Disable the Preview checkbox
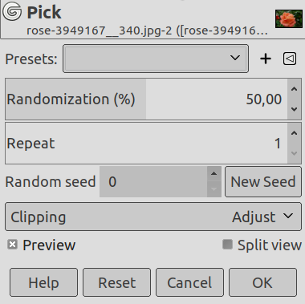305x304 pixels. pyautogui.click(x=13, y=245)
